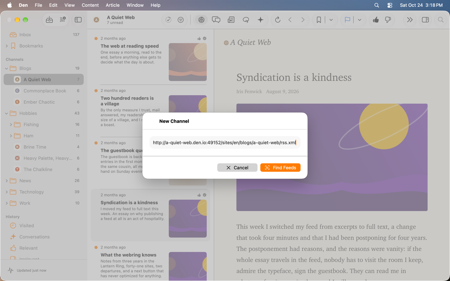Screen dimensions: 450x281
Task: Mark article irrelevant with thumbs down
Action: click(x=388, y=20)
